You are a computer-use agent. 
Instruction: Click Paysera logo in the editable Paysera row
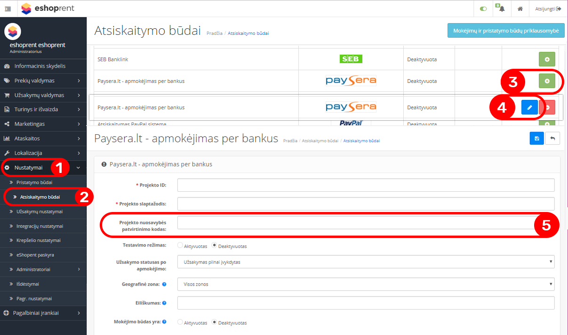[x=351, y=107]
